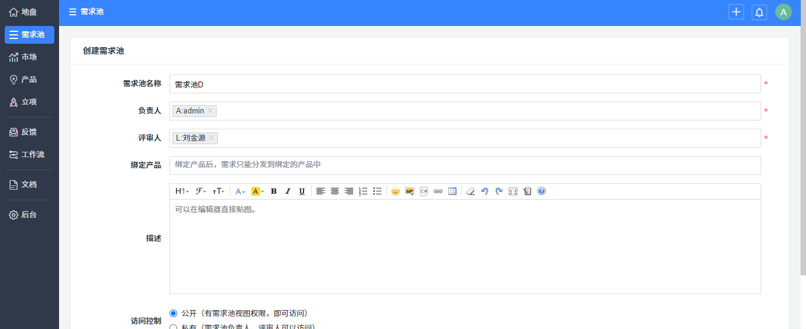Open the editor help icon
Viewport: 806px width, 329px height.
click(x=541, y=191)
